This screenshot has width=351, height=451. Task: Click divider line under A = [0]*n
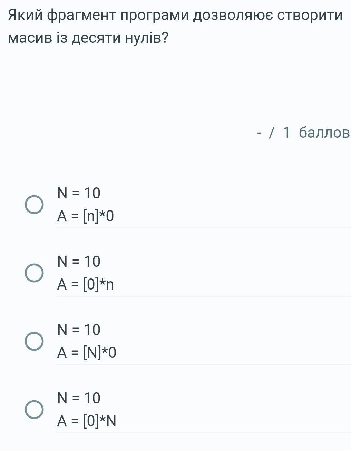(204, 296)
